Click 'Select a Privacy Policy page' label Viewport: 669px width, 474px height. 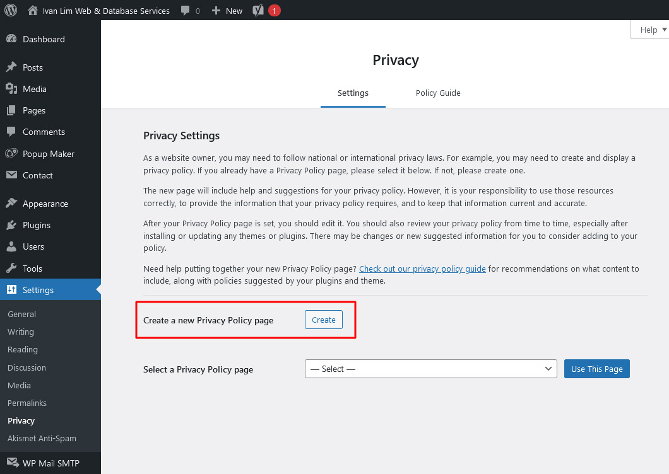point(198,369)
